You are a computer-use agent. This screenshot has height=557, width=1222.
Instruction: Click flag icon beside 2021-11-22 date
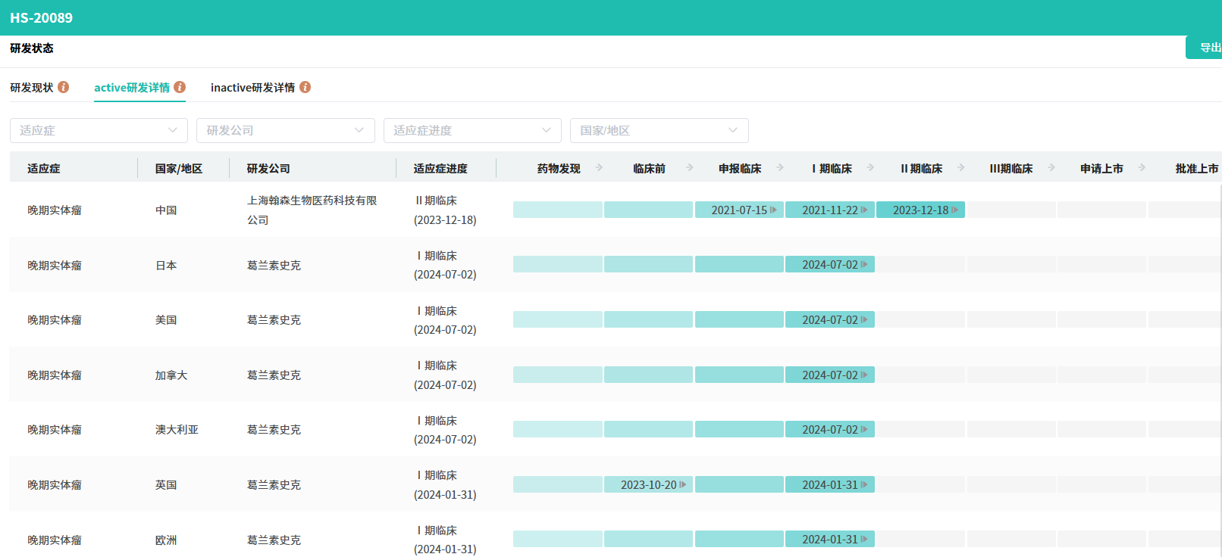(864, 210)
